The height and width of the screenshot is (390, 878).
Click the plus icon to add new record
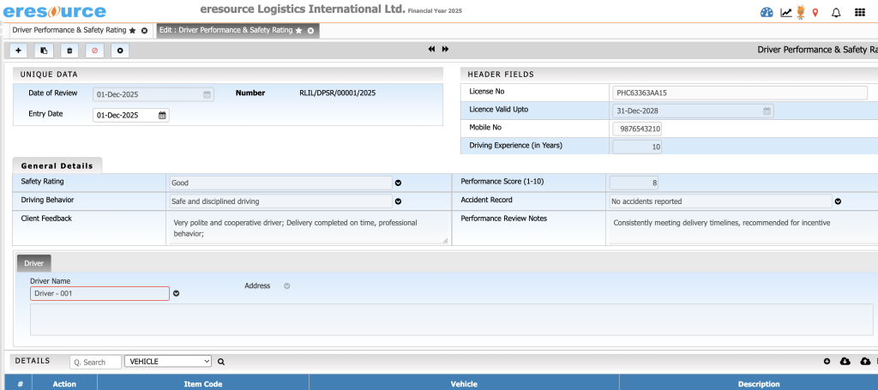pyautogui.click(x=19, y=51)
